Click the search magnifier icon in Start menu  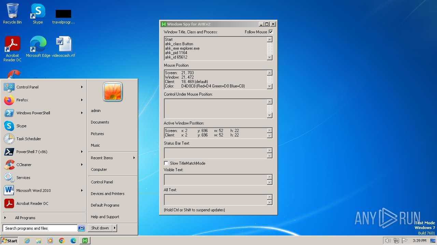tap(81, 228)
